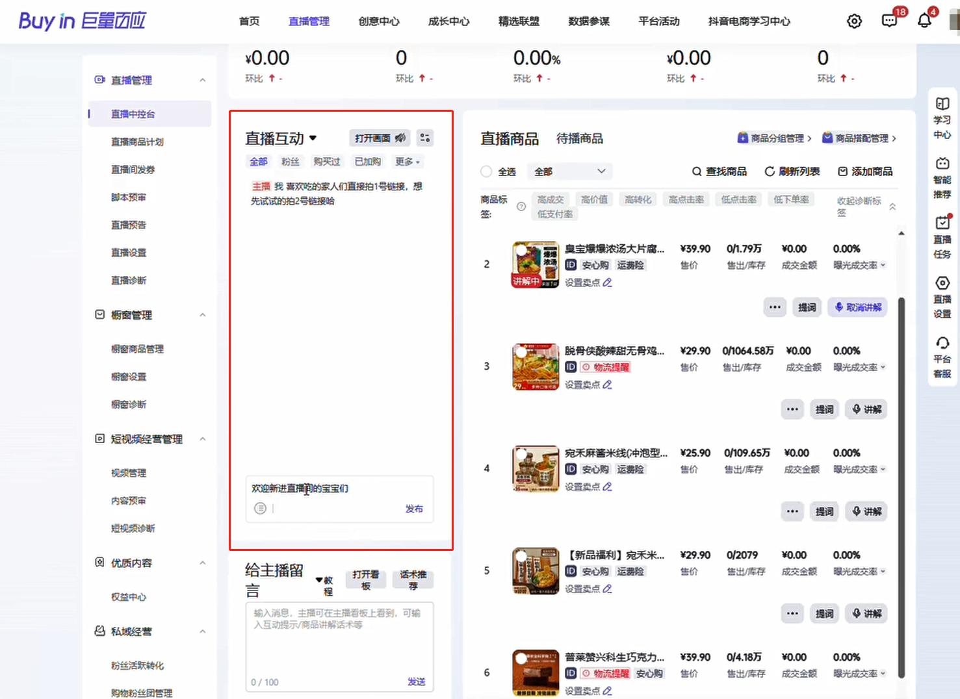Screen dimensions: 960x699
Task: Click 添加商品 button
Action: 865,172
